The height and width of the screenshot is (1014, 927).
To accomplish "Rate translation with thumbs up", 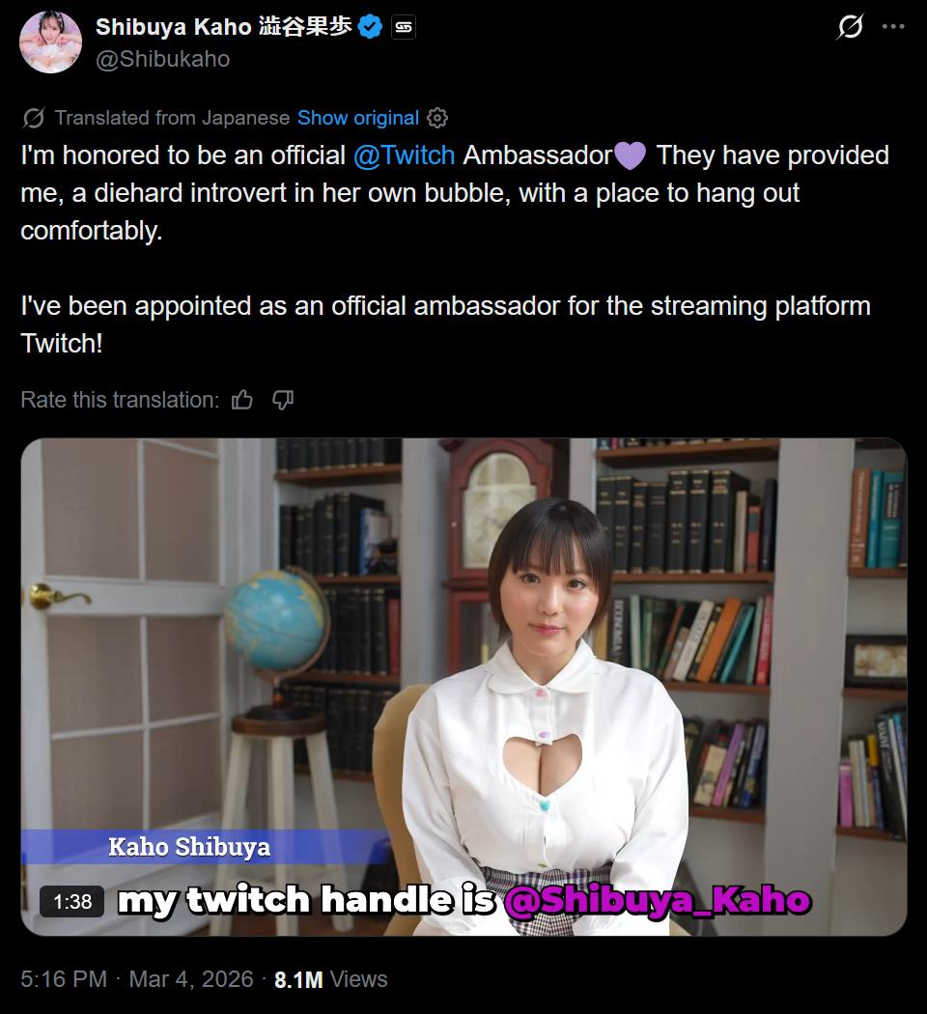I will [x=242, y=401].
